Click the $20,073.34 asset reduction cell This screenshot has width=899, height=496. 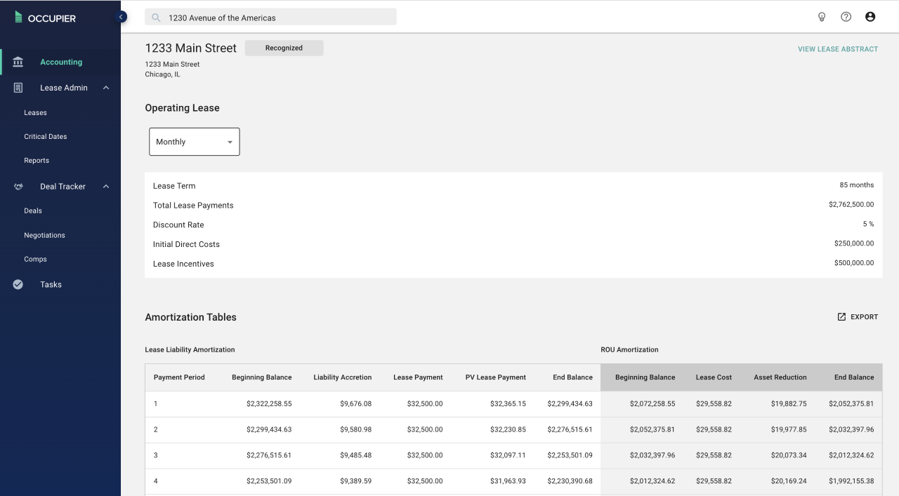[x=789, y=455]
